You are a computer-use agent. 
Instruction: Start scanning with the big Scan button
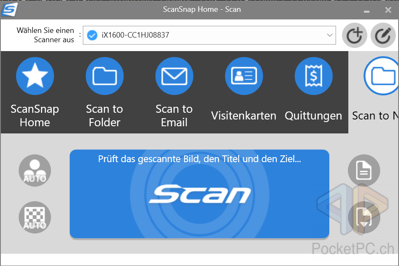[199, 194]
